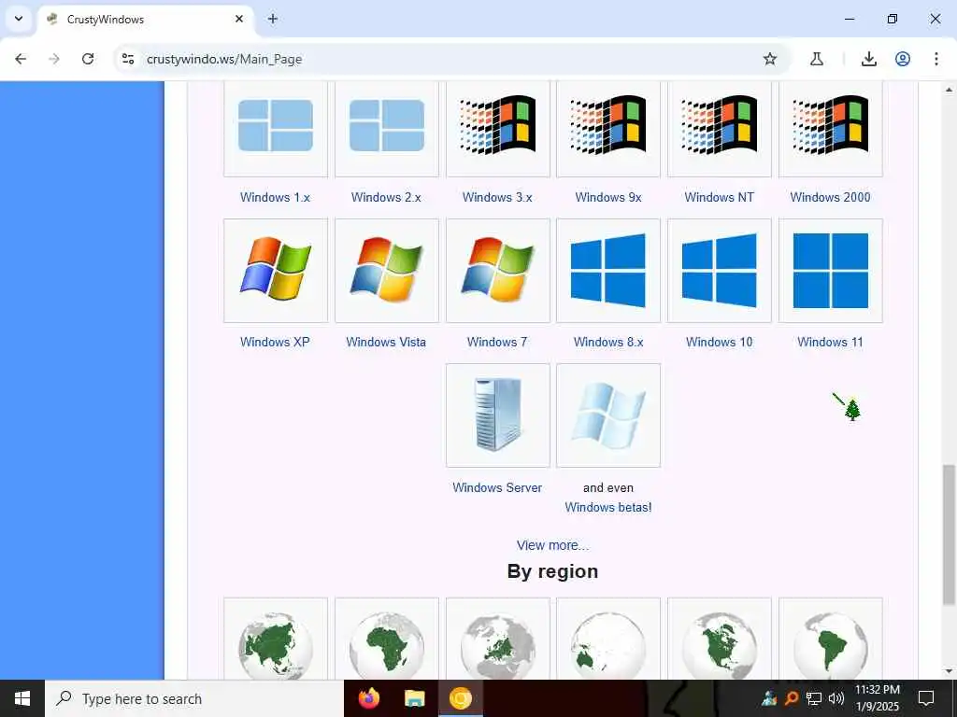Follow the Windows 2.x text link

pos(386,197)
